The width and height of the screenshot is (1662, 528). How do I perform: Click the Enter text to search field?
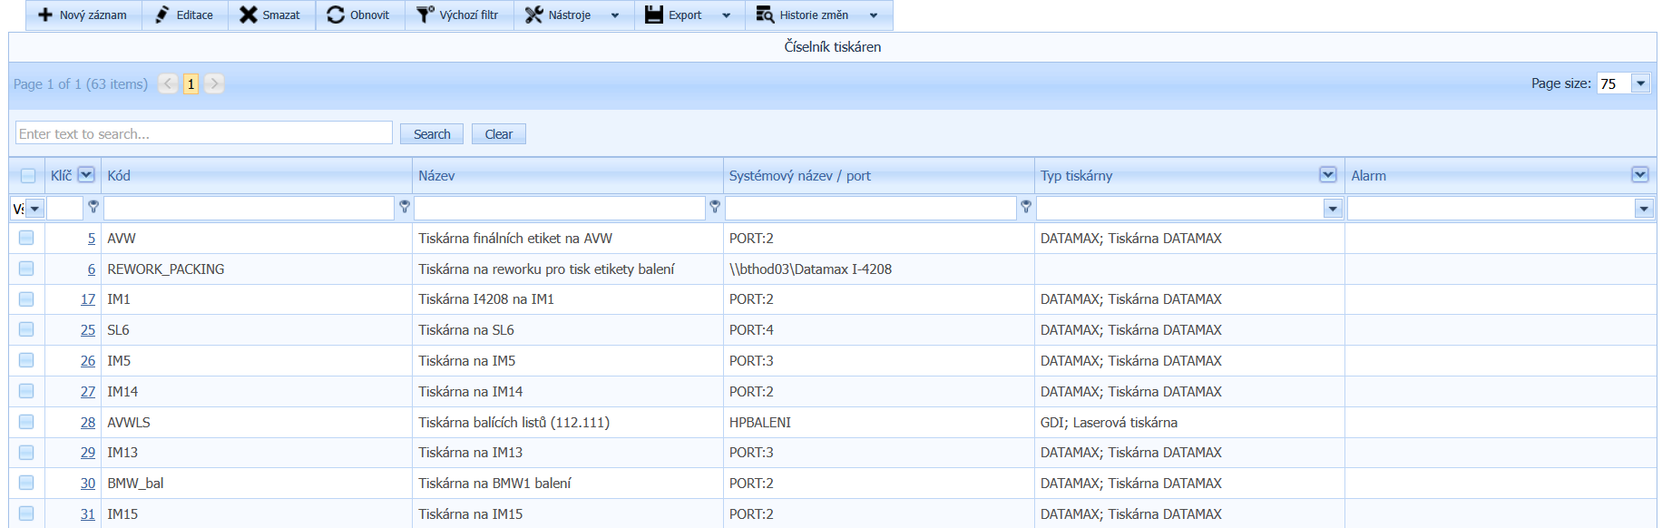click(204, 133)
